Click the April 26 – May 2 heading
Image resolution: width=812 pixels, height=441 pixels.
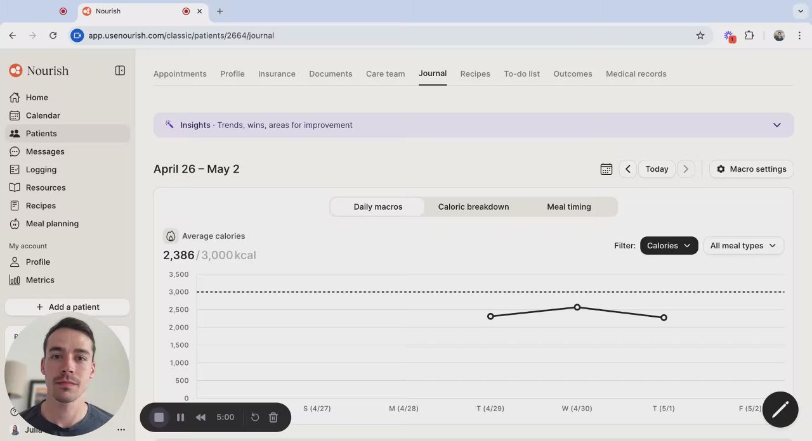pyautogui.click(x=197, y=169)
